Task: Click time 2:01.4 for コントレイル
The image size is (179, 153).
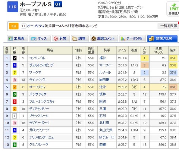Action: 122,58
